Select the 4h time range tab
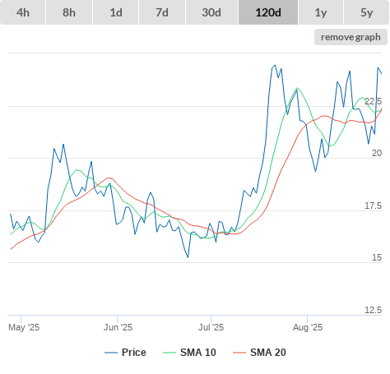390x374 pixels. (x=23, y=12)
